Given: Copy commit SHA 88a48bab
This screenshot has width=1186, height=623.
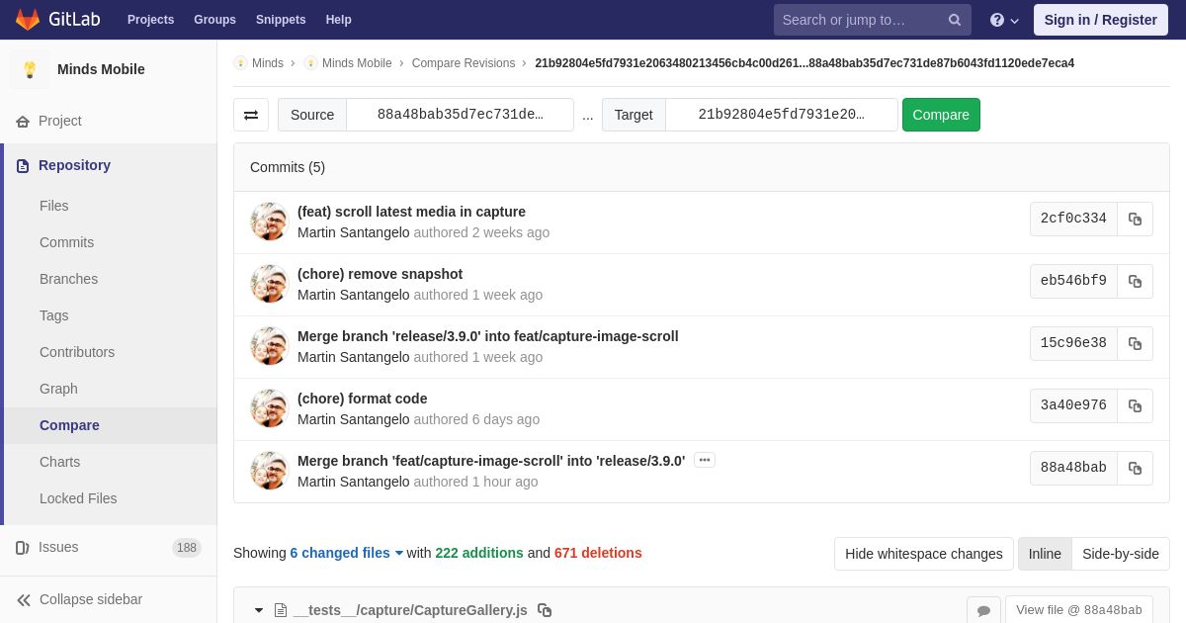Looking at the screenshot, I should pyautogui.click(x=1135, y=469).
